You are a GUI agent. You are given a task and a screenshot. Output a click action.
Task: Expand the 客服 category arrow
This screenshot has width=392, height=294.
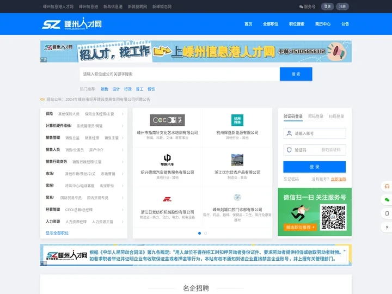[122, 186]
